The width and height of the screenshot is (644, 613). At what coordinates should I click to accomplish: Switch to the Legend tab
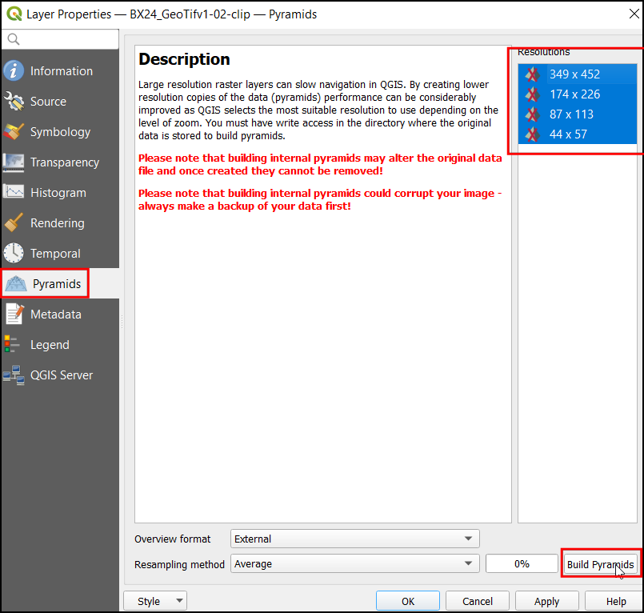click(x=50, y=345)
